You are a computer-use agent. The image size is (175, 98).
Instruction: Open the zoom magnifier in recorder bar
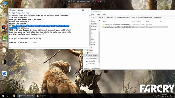click(71, 1)
